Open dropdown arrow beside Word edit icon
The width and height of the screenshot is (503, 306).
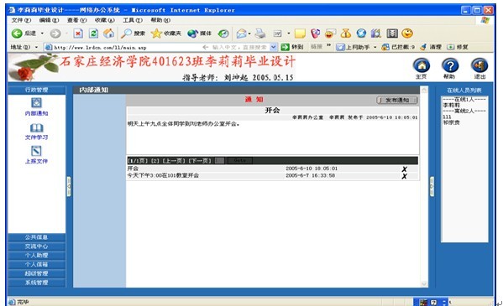[288, 34]
